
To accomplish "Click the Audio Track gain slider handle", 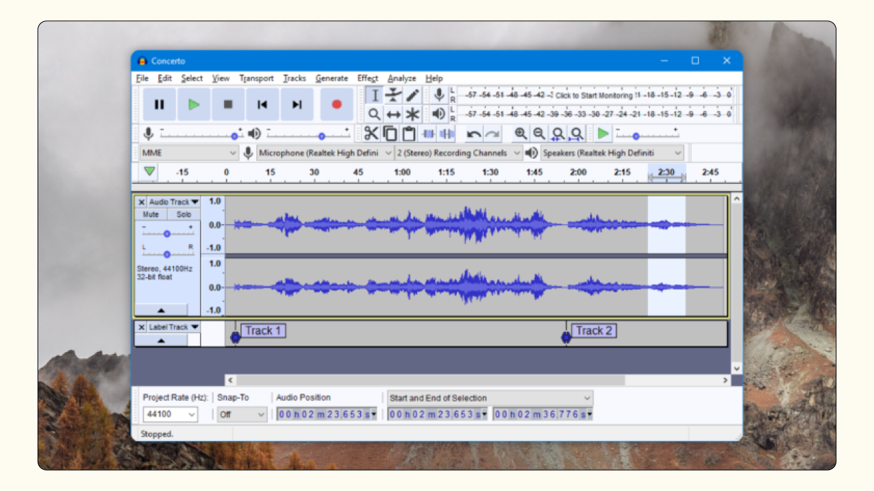I will tap(167, 234).
